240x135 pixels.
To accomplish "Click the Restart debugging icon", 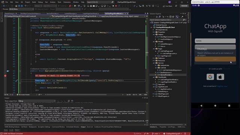I will (119, 6).
